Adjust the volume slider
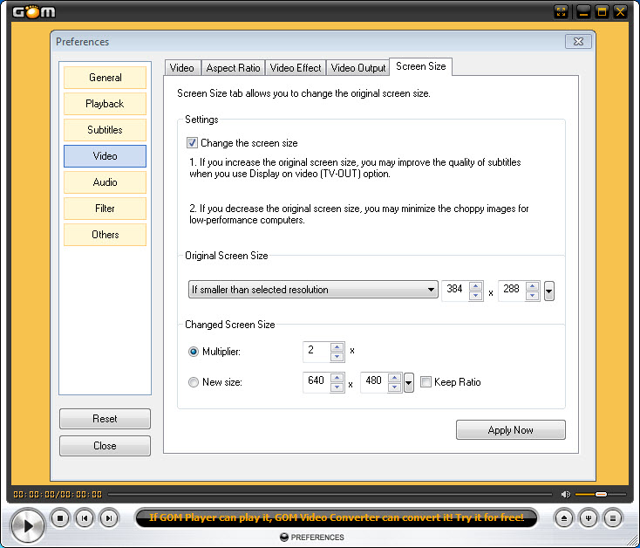The width and height of the screenshot is (640, 548). point(600,495)
